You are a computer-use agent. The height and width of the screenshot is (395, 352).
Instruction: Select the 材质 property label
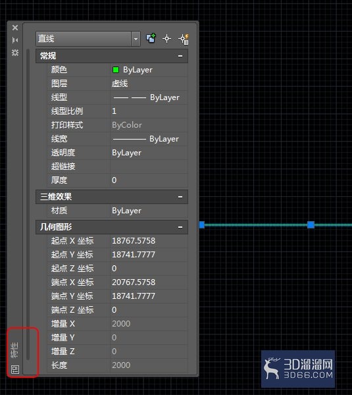[59, 211]
